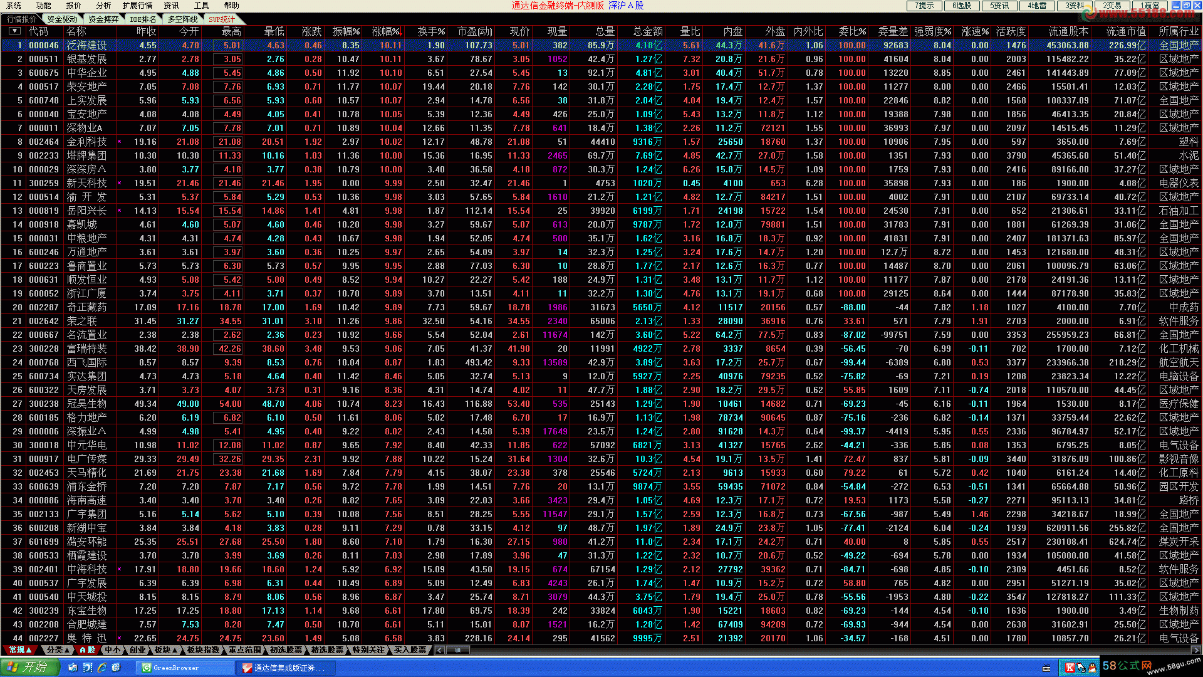Switch to the SUP统计 tab
Screen dimensions: 1203x677
(222, 19)
